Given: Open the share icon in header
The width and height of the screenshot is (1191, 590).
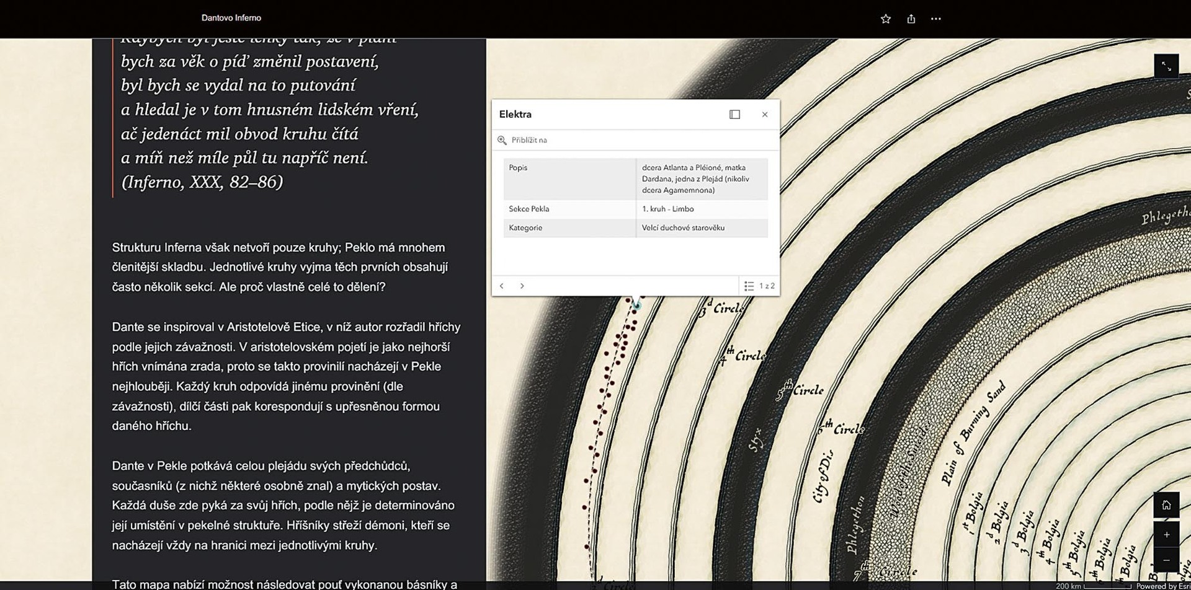Looking at the screenshot, I should 911,19.
